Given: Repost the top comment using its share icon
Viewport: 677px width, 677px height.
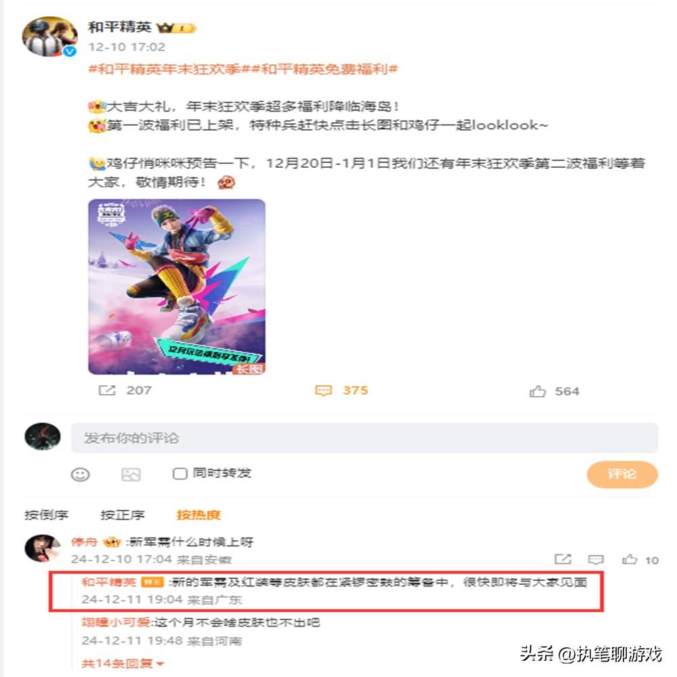Looking at the screenshot, I should 563,560.
